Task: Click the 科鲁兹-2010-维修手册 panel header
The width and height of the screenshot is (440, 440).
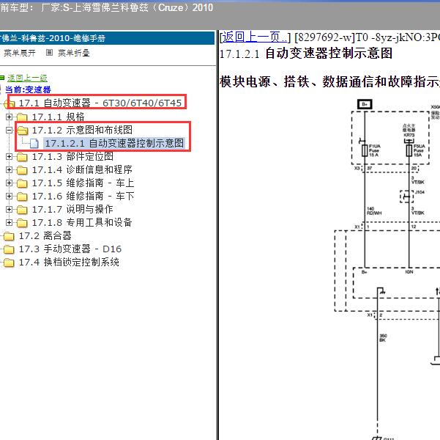Action: click(x=107, y=38)
